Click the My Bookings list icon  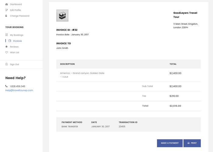pyautogui.click(x=6, y=35)
